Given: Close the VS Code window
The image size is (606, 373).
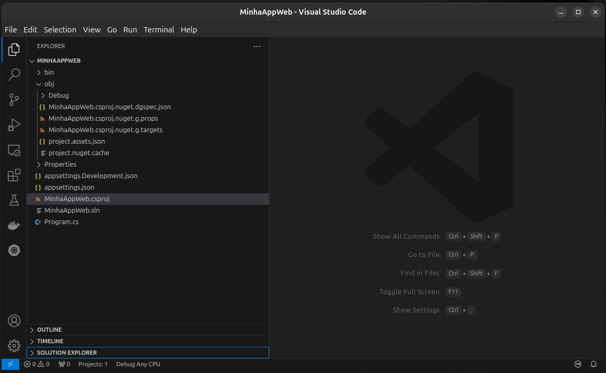Looking at the screenshot, I should pyautogui.click(x=596, y=12).
